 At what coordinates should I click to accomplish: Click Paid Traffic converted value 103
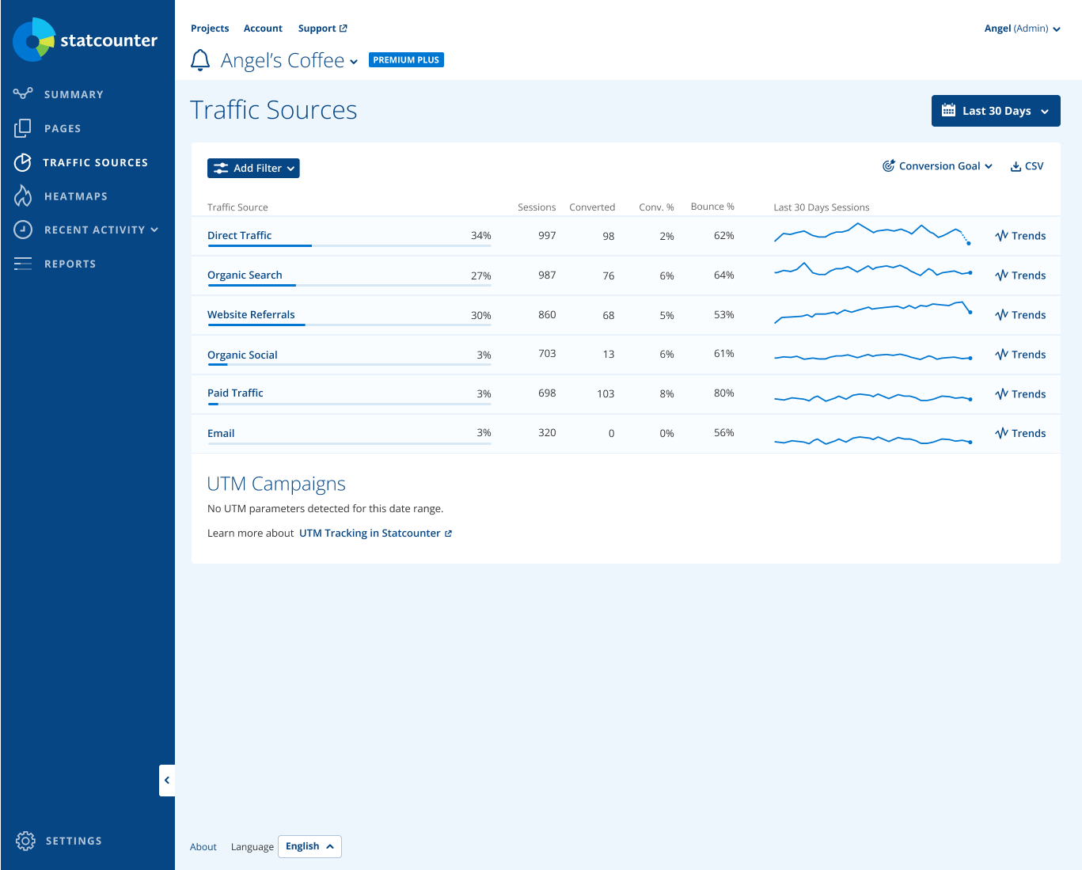(x=606, y=393)
